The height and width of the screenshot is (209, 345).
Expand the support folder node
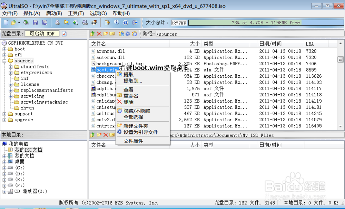(x=4, y=114)
